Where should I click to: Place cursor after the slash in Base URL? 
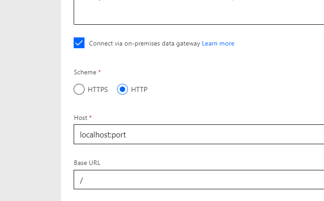[85, 180]
